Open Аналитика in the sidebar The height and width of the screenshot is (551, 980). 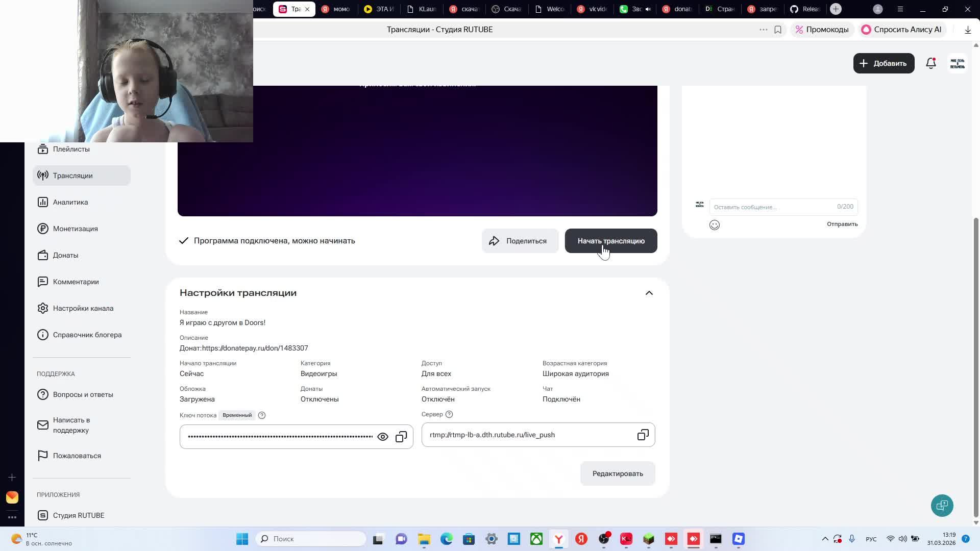click(x=70, y=202)
